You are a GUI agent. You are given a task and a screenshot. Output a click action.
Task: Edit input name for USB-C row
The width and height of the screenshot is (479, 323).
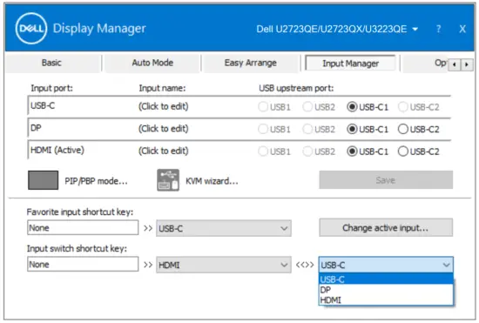(164, 106)
